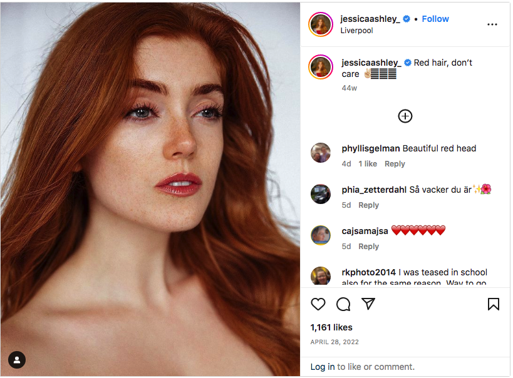The width and height of the screenshot is (513, 378).
Task: Open the three-dot more options menu
Action: pos(492,24)
